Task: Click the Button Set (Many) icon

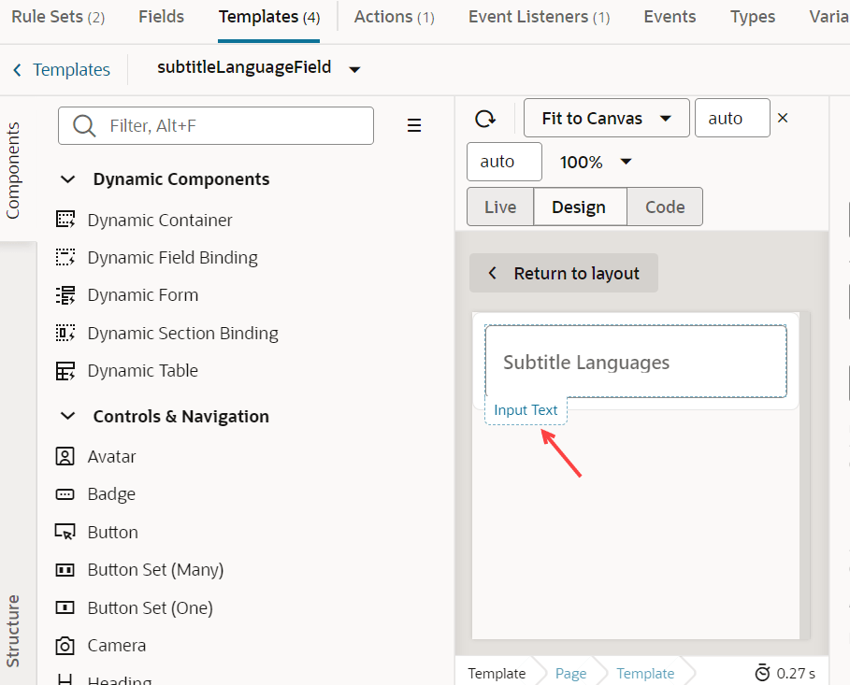Action: pyautogui.click(x=65, y=570)
